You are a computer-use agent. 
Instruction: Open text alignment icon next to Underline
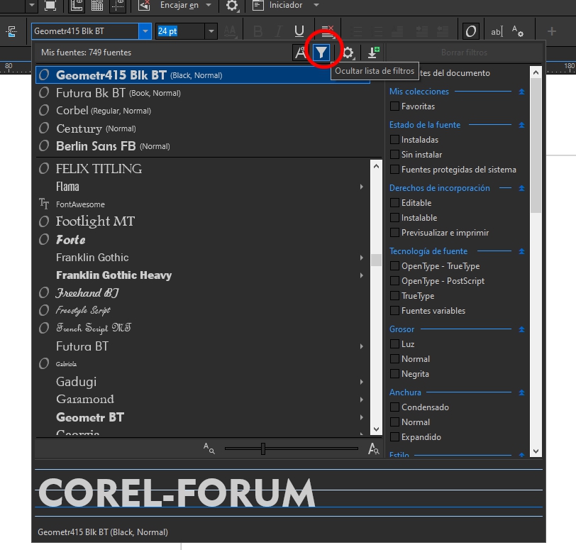coord(327,31)
